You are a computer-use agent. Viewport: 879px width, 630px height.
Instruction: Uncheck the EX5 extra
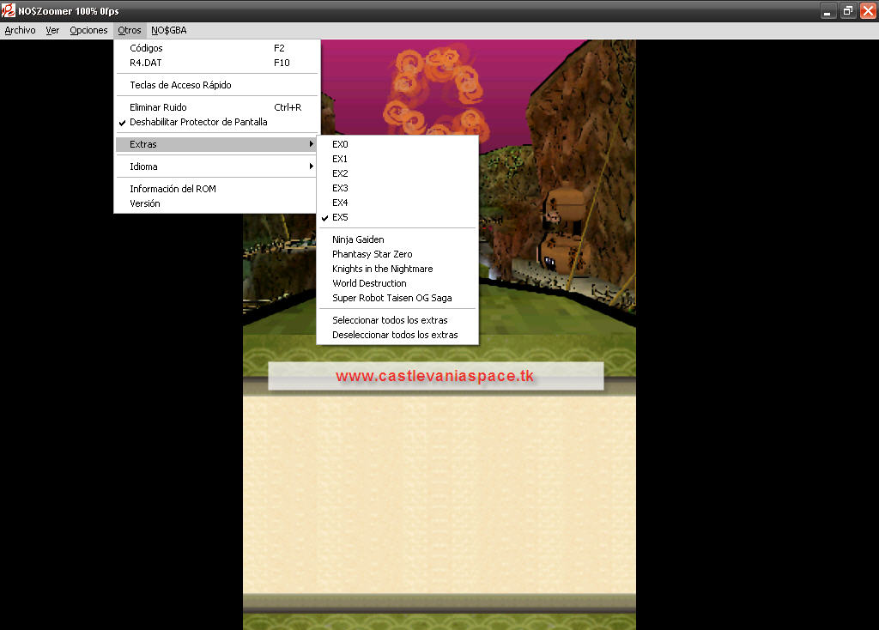(397, 217)
